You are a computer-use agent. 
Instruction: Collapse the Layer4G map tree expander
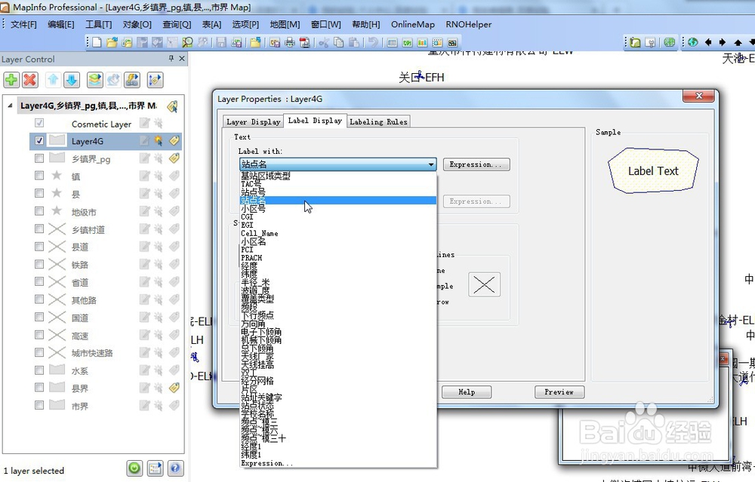tap(10, 106)
